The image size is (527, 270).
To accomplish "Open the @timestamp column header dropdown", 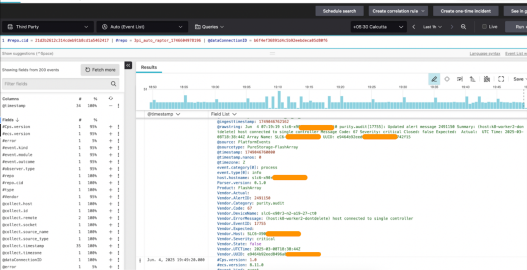I will [x=164, y=114].
